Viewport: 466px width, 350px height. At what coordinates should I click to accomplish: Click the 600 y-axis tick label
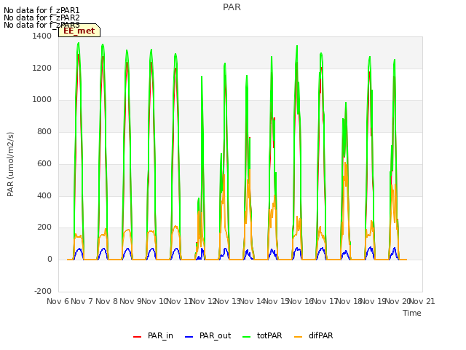(x=44, y=163)
